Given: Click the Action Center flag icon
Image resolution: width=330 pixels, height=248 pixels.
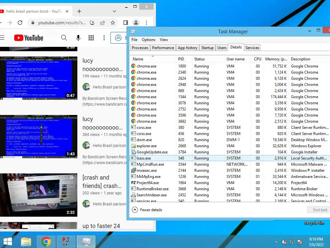Looking at the screenshot, I should [x=300, y=242].
